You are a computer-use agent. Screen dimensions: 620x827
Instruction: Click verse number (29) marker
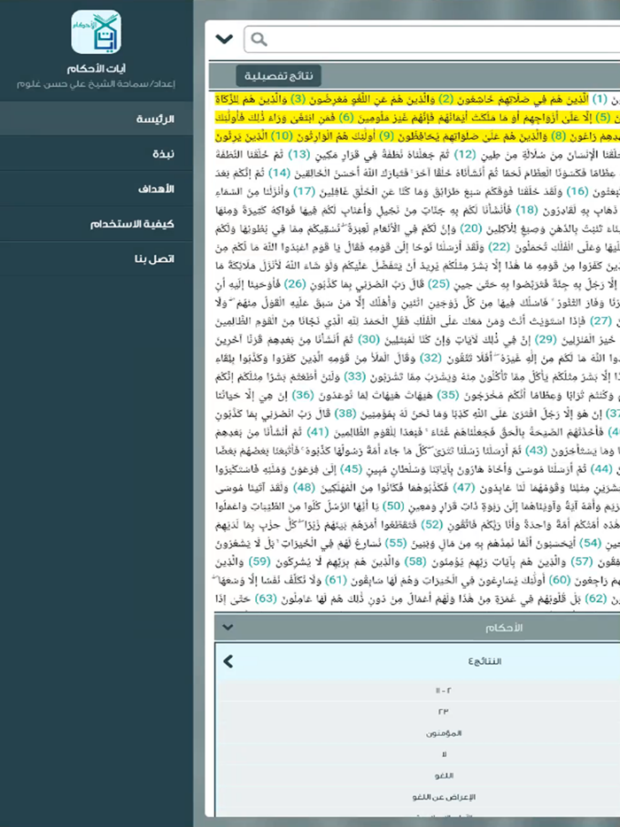coord(546,339)
